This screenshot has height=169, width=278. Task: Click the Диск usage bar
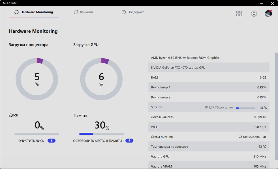[37, 134]
